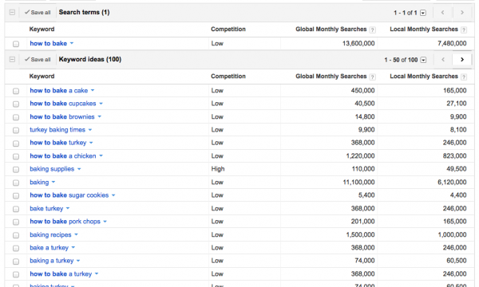The width and height of the screenshot is (479, 287).
Task: Open the 'how to bake a chicken' keyword link
Action: (x=63, y=155)
